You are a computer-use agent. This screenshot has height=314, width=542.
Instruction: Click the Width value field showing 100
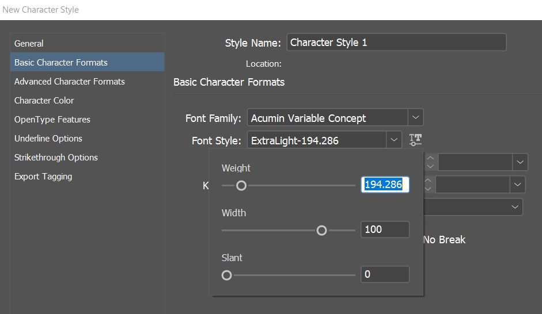[x=385, y=229]
